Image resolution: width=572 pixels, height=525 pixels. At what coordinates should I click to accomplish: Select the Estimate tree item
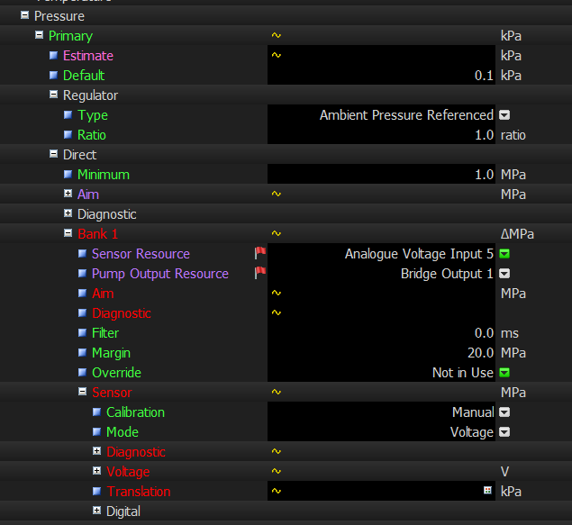88,56
